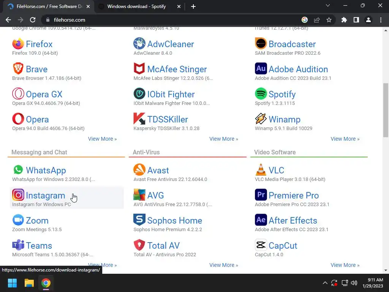Click the Zoom camera icon
Screen dimensions: 389x292
[x=18, y=220]
